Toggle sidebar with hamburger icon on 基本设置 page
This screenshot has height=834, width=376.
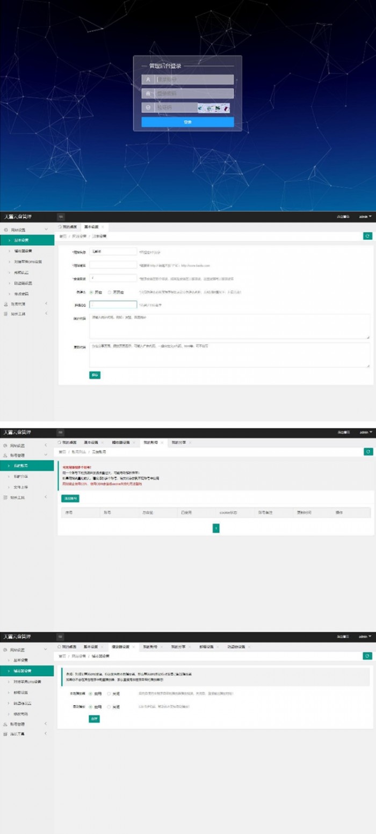click(61, 217)
